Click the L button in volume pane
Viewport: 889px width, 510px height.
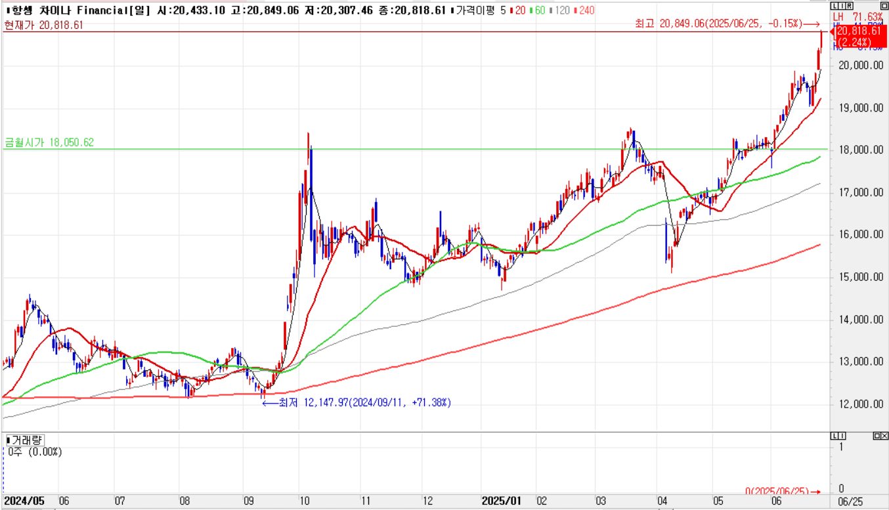click(x=835, y=436)
